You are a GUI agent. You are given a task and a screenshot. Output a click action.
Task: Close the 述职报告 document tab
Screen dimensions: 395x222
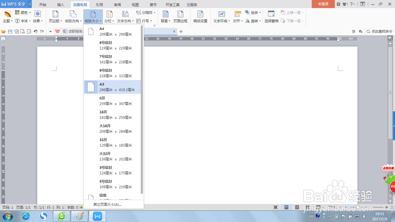(x=174, y=32)
